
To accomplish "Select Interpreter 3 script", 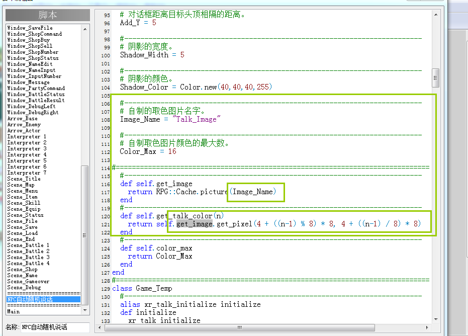I will pos(27,148).
